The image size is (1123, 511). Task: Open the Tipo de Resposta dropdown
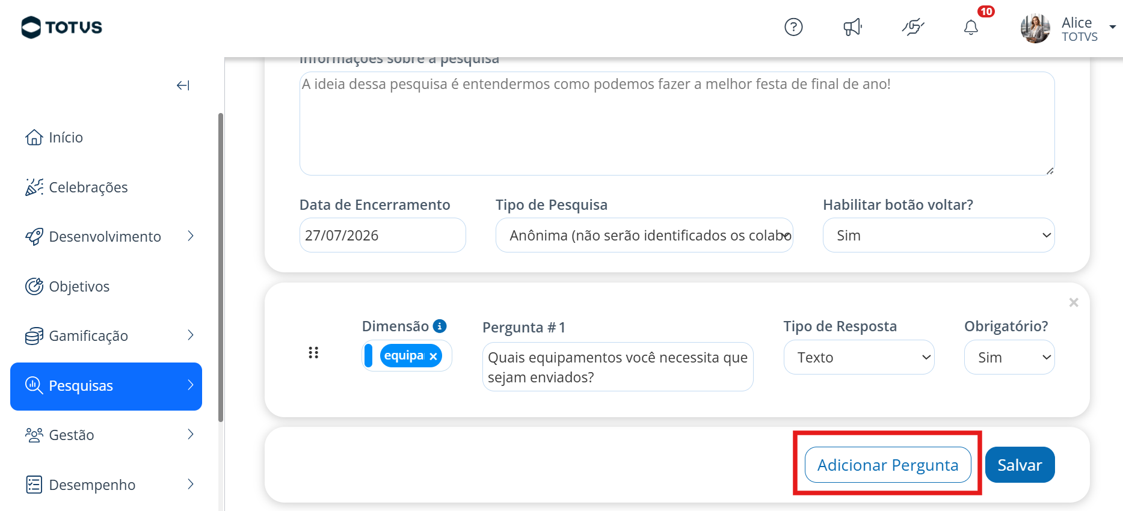(859, 357)
